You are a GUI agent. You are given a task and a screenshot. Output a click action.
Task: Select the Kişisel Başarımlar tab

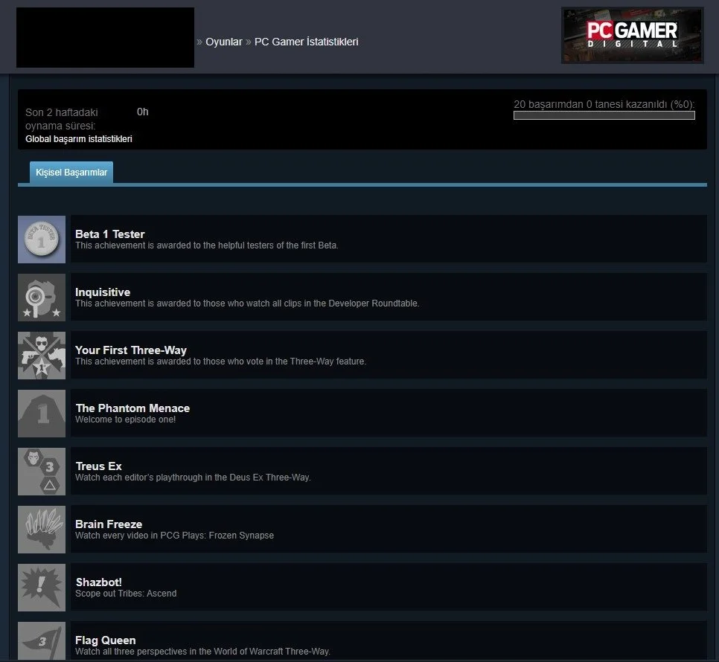coord(71,173)
